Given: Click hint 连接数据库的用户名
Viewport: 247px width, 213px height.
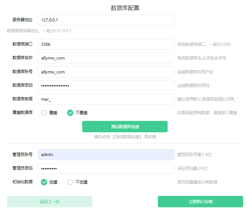Looking at the screenshot, I should point(195,72).
